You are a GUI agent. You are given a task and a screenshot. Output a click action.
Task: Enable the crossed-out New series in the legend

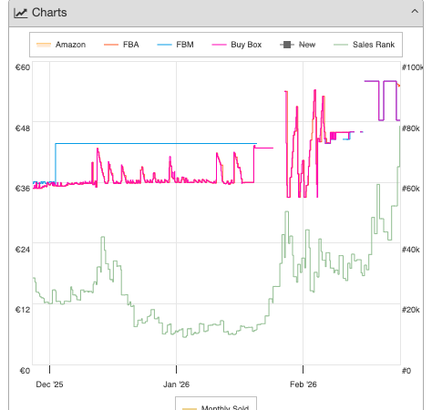point(297,45)
